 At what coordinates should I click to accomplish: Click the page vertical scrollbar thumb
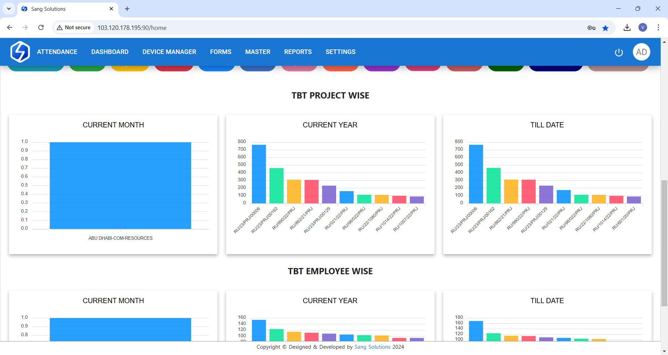point(664,243)
